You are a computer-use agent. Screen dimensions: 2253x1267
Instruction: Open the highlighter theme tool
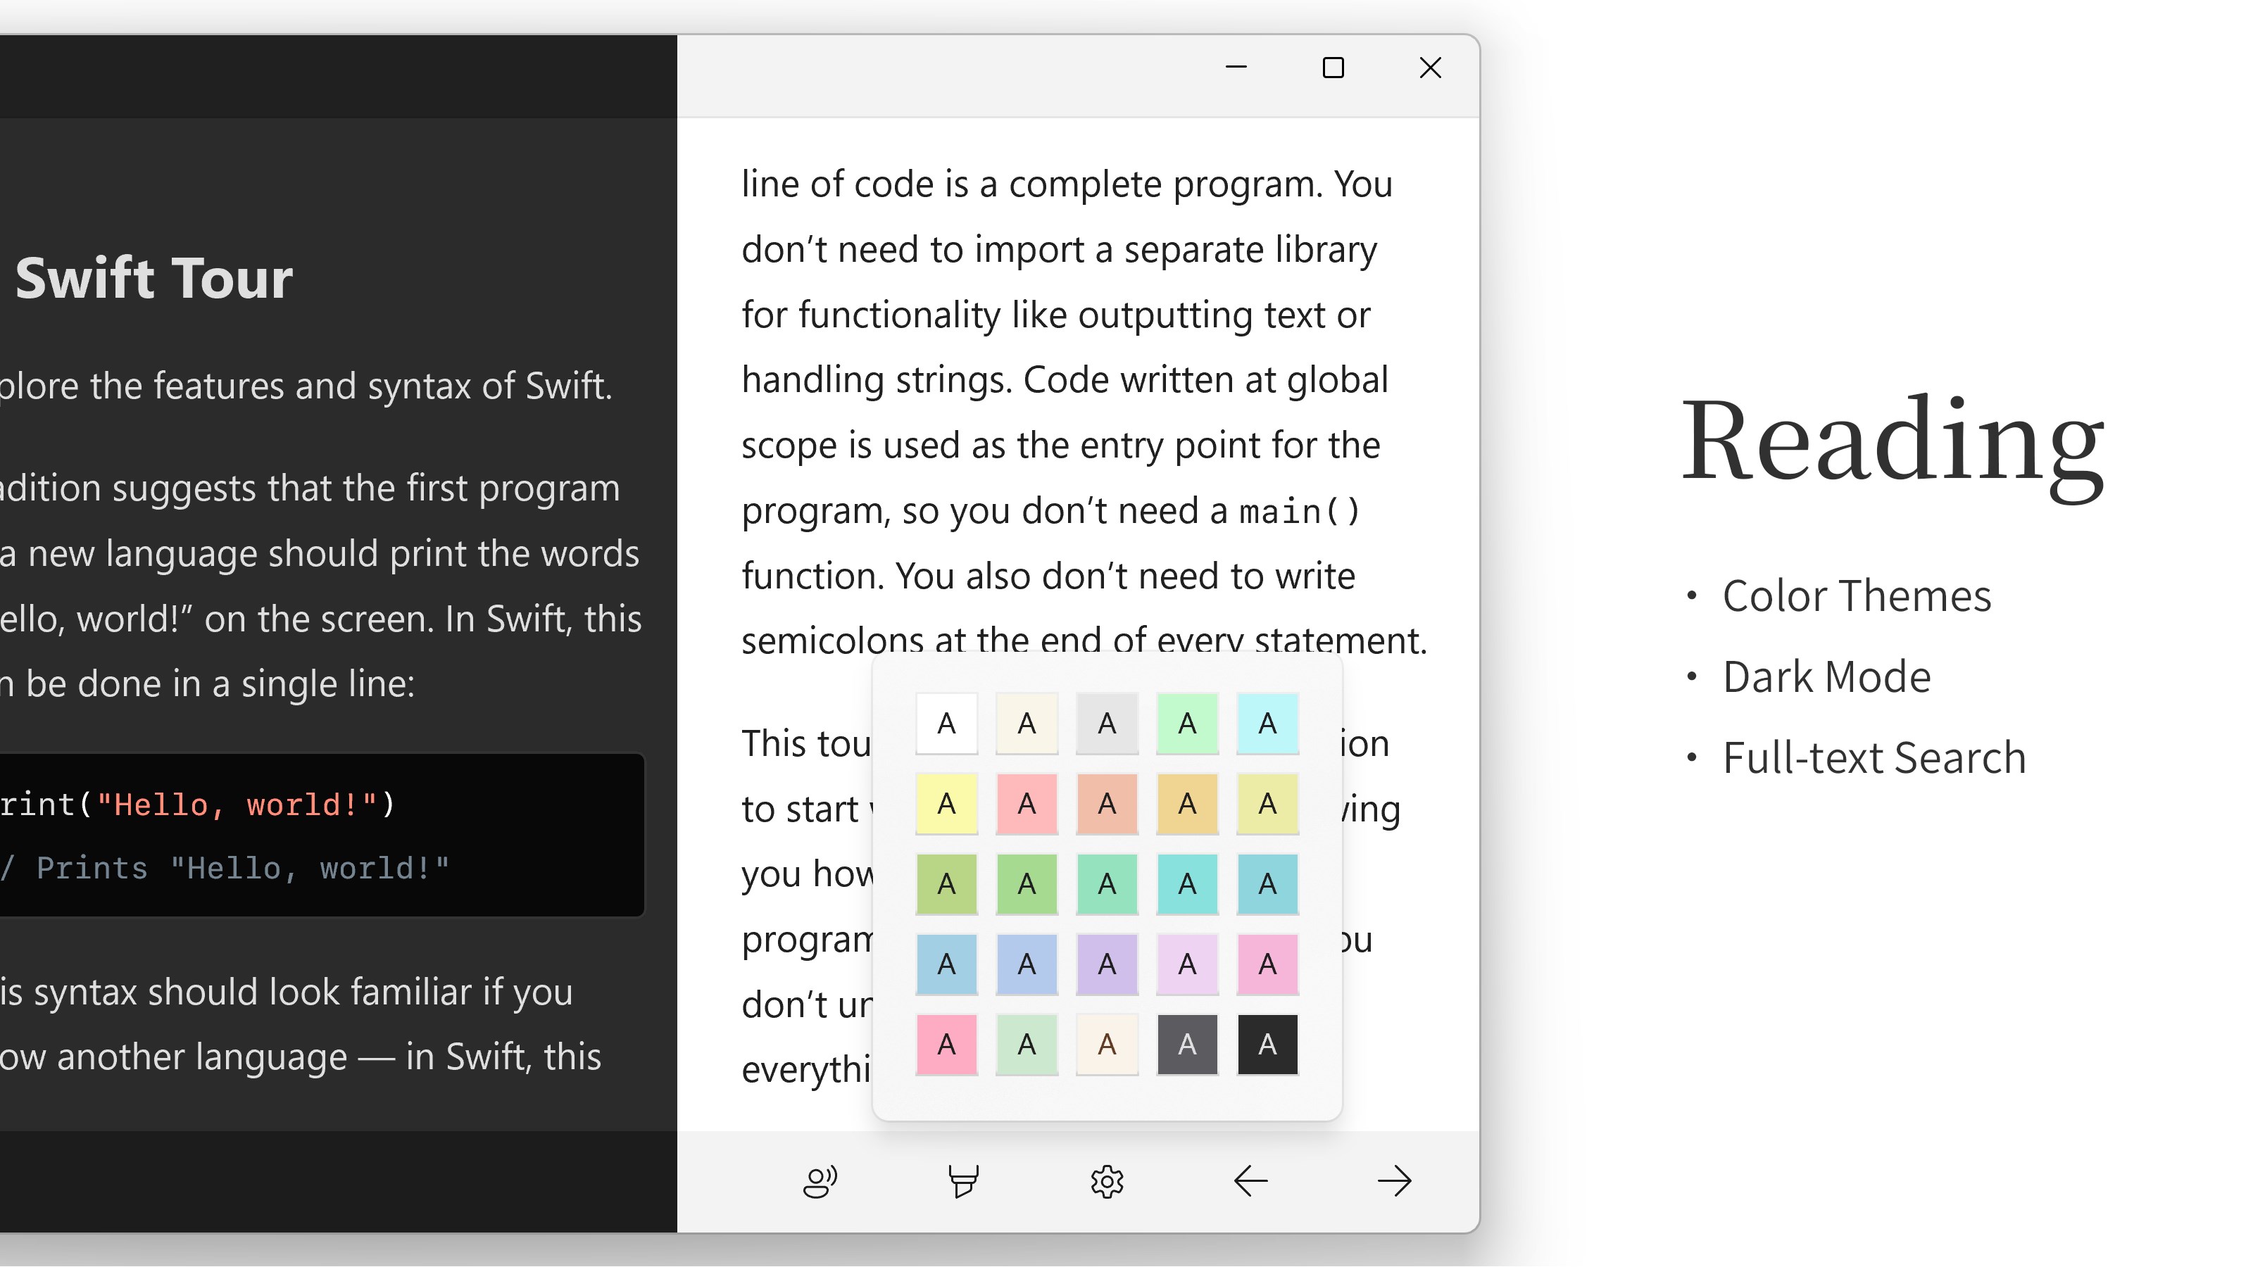[963, 1181]
